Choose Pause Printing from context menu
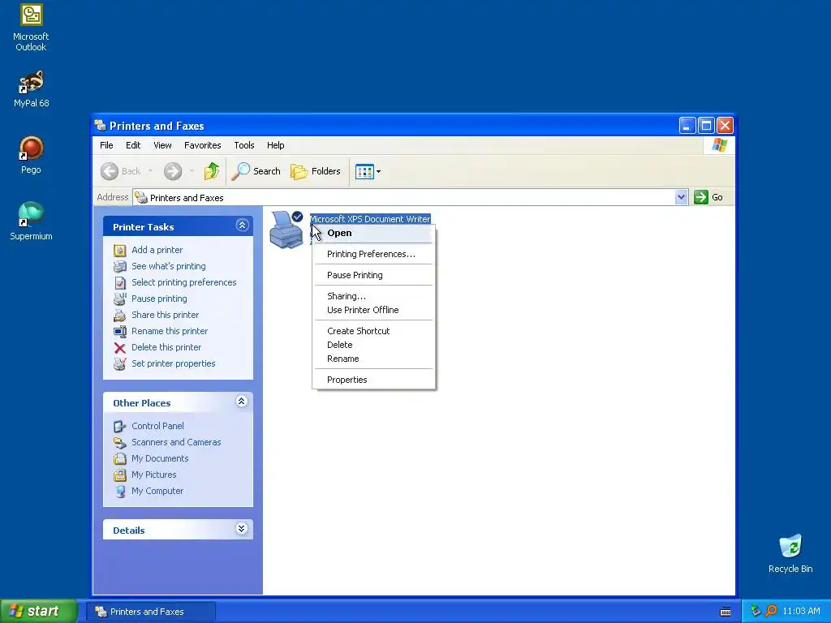The width and height of the screenshot is (831, 623). tap(373, 276)
